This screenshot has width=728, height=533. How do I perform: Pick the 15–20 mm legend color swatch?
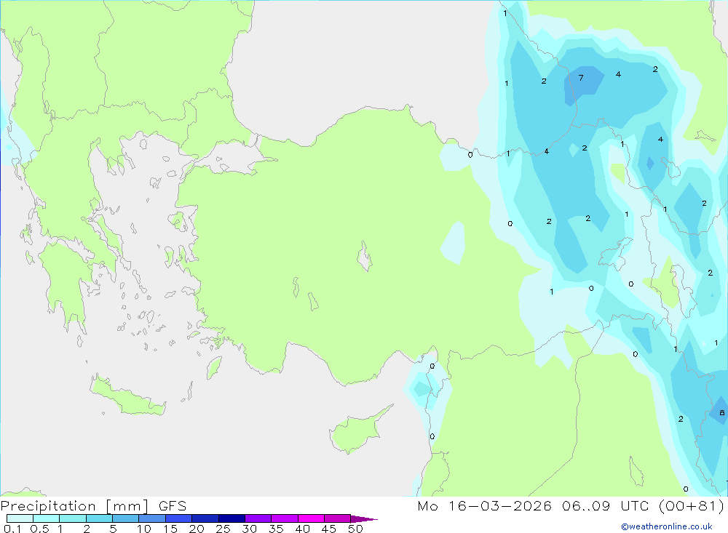(x=179, y=518)
